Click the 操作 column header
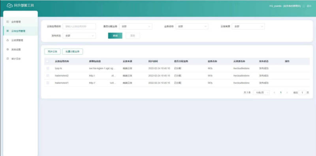The width and height of the screenshot is (316, 156). pos(287,61)
